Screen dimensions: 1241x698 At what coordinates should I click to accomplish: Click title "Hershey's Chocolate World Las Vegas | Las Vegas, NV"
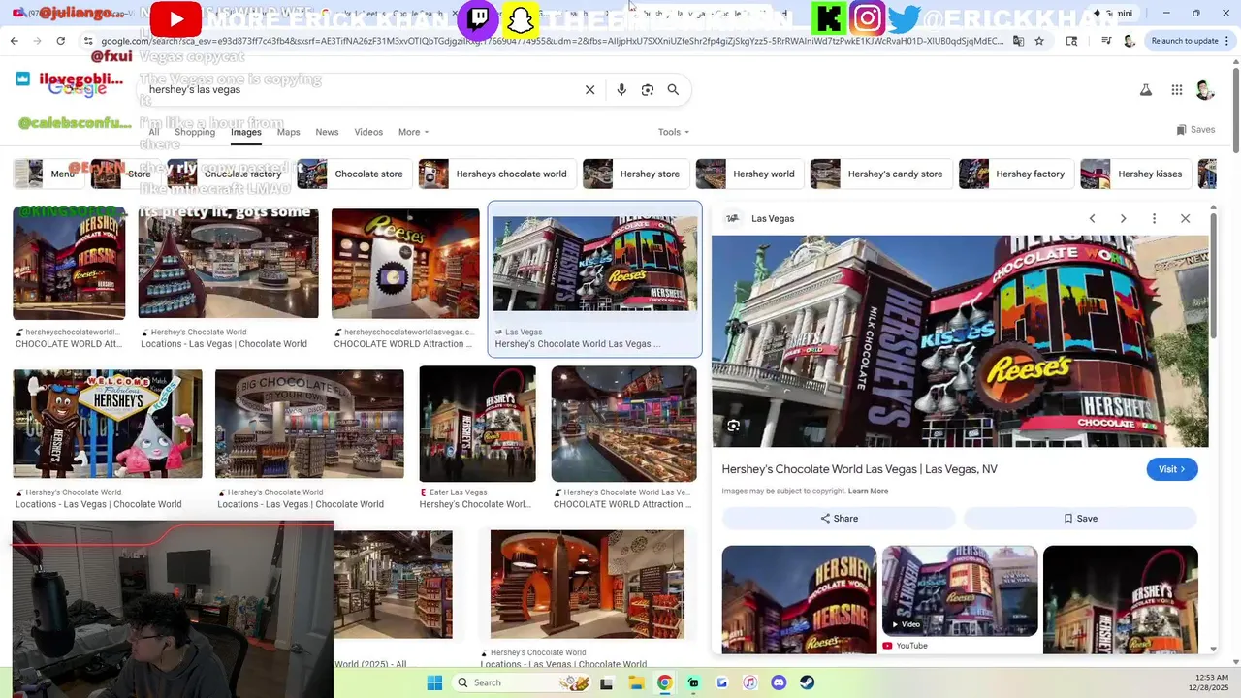[859, 469]
